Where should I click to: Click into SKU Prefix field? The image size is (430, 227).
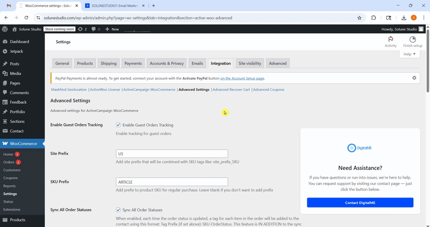click(x=172, y=182)
